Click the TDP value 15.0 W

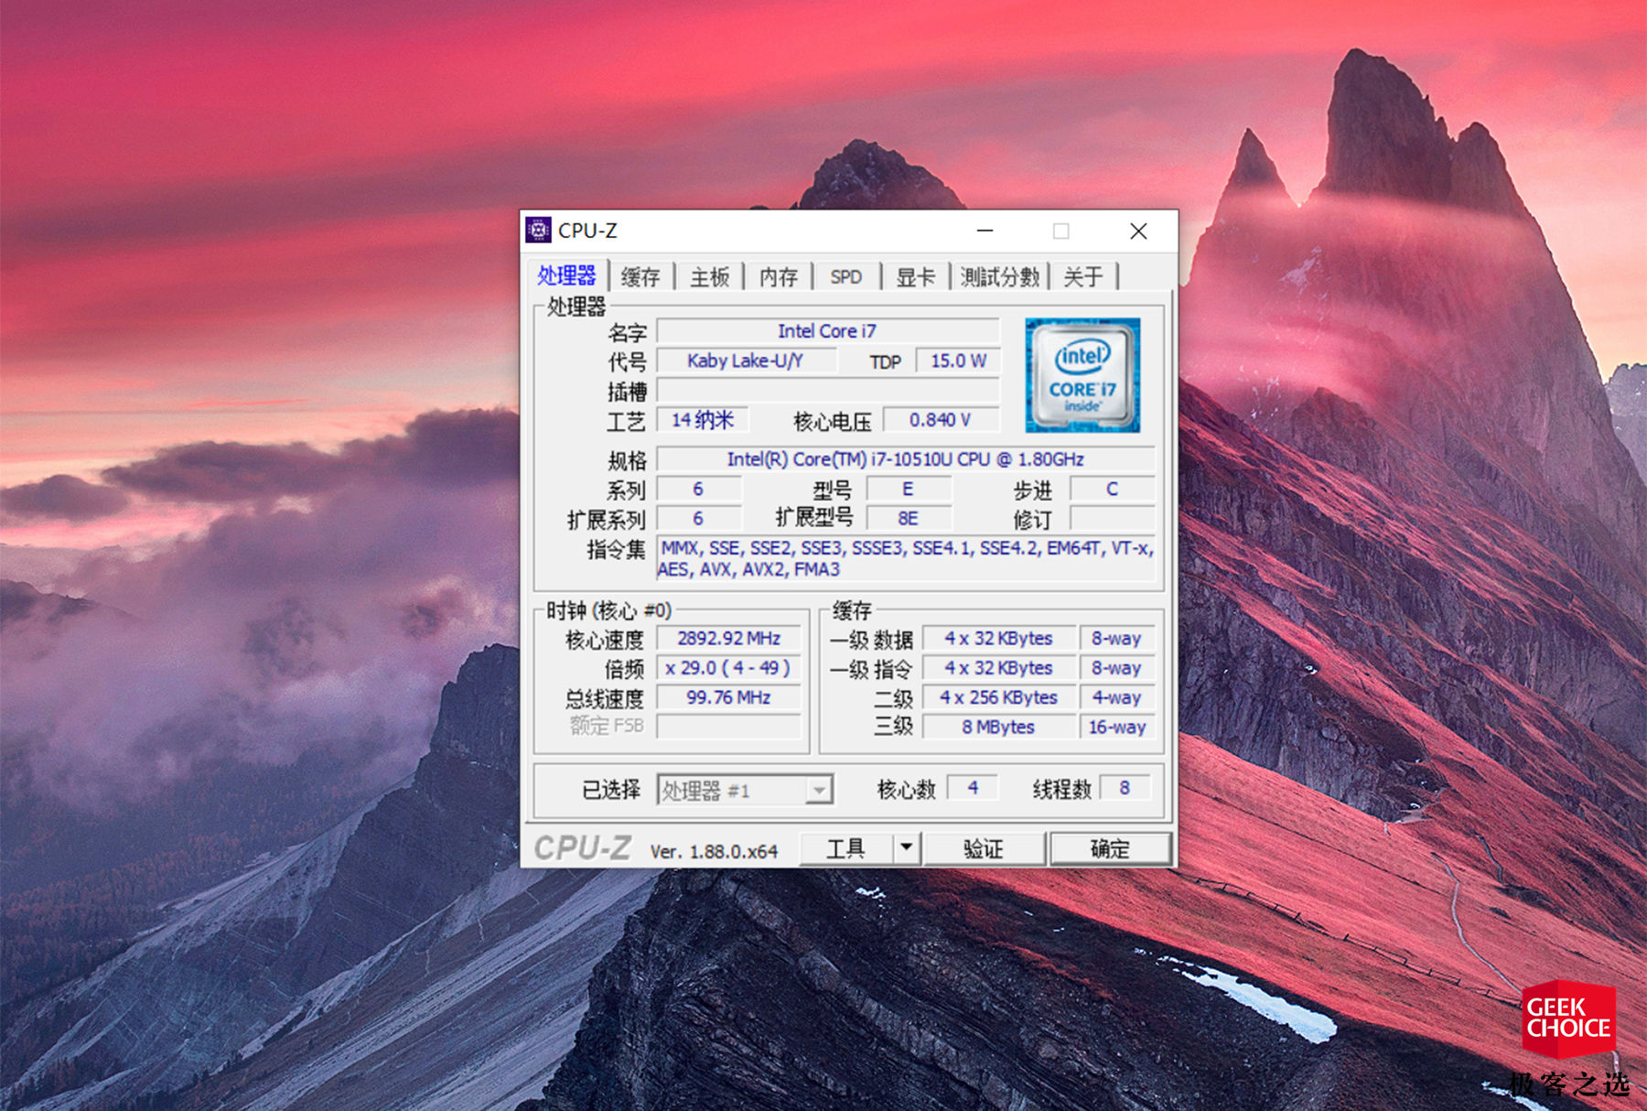958,361
